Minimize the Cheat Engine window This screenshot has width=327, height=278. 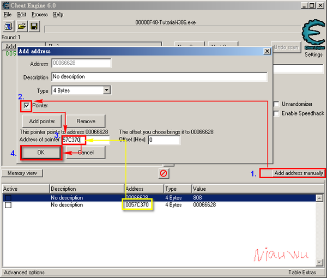(x=304, y=5)
